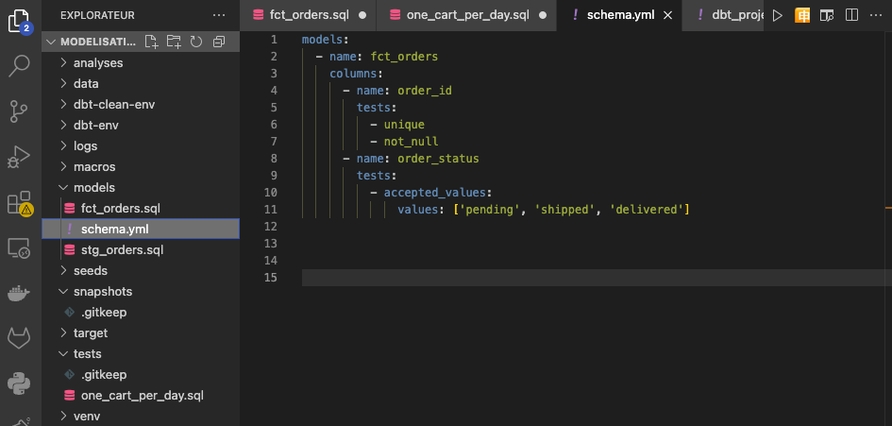Switch to the fct_orders.sql tab
892x426 pixels.
[x=309, y=15]
